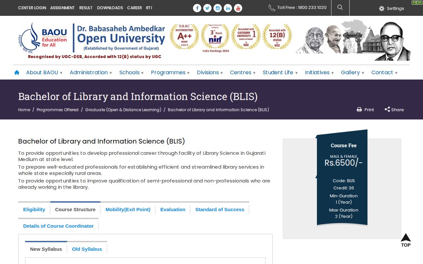Click the Category 1 University badge
The width and height of the screenshot is (423, 264).
(246, 37)
